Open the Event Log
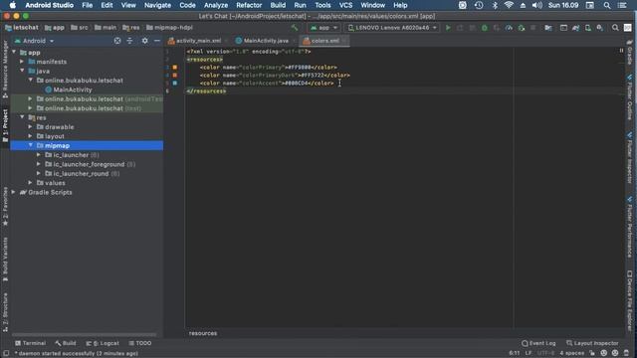The image size is (637, 358). 538,343
